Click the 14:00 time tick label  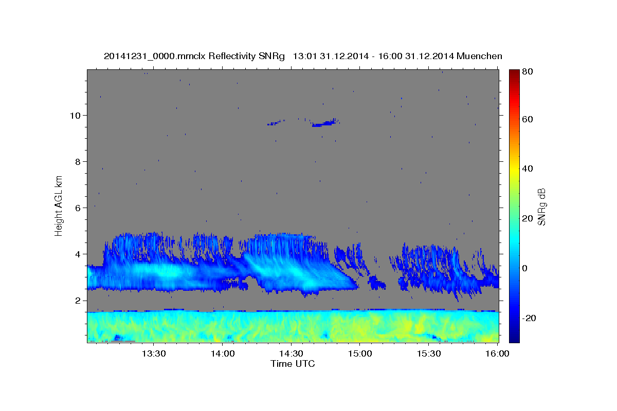point(222,353)
